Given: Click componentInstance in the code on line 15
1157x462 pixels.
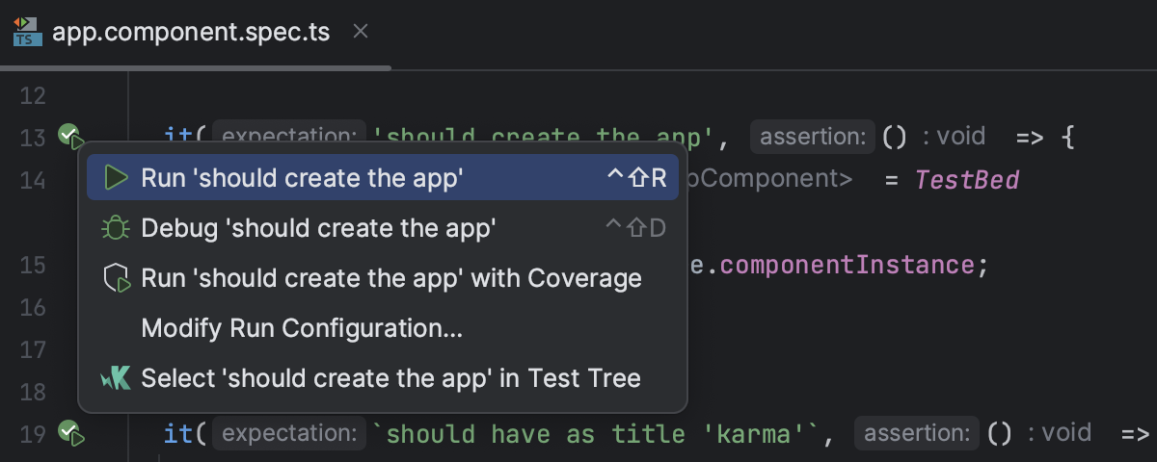Looking at the screenshot, I should 854,265.
